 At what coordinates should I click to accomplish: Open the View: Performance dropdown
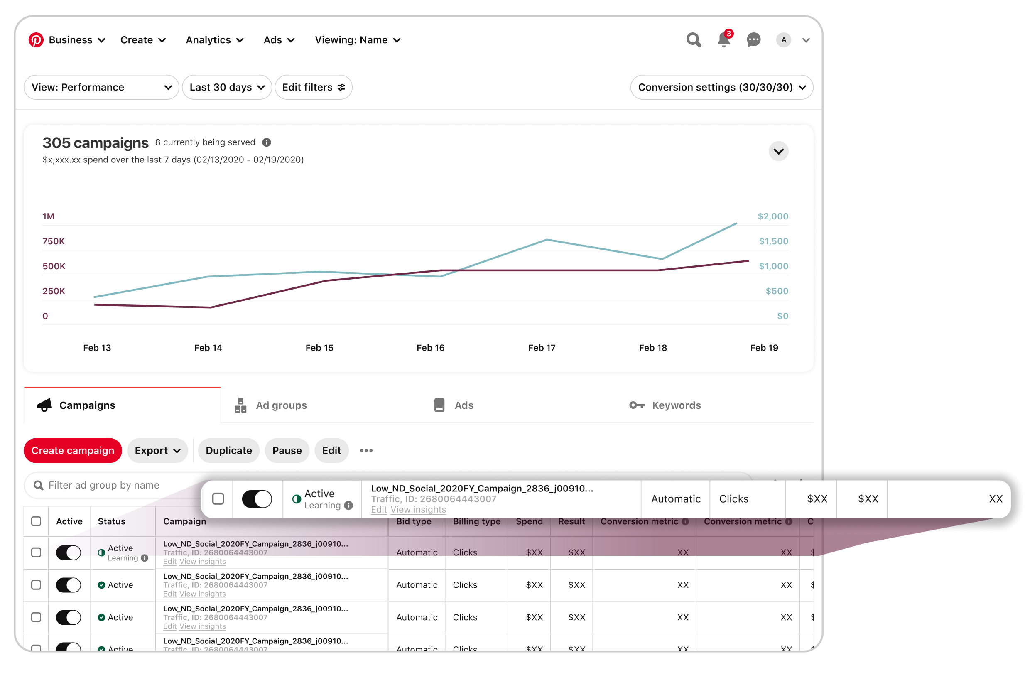pyautogui.click(x=101, y=87)
